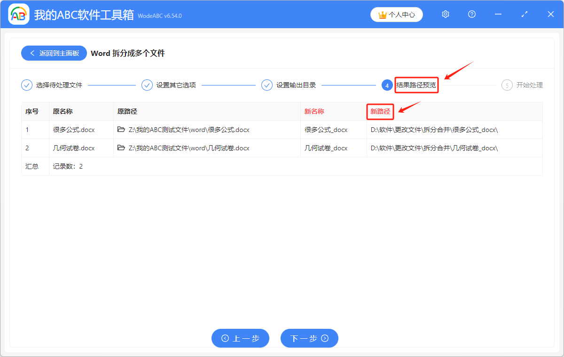Switch to the 结果路径预览 tab
Image resolution: width=564 pixels, height=357 pixels.
pyautogui.click(x=416, y=85)
